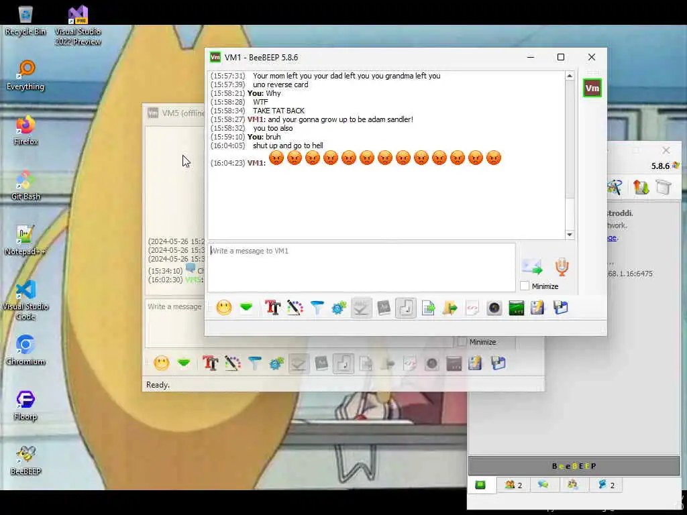This screenshot has height=515, width=687.
Task: Tick the Minimize checkbox in VM5 window
Action: (x=462, y=341)
